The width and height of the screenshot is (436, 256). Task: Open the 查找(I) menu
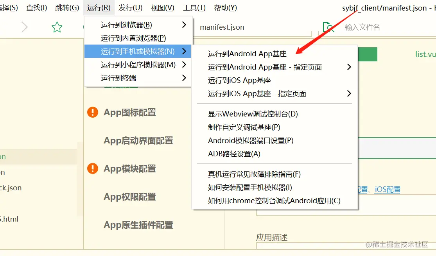pyautogui.click(x=36, y=8)
